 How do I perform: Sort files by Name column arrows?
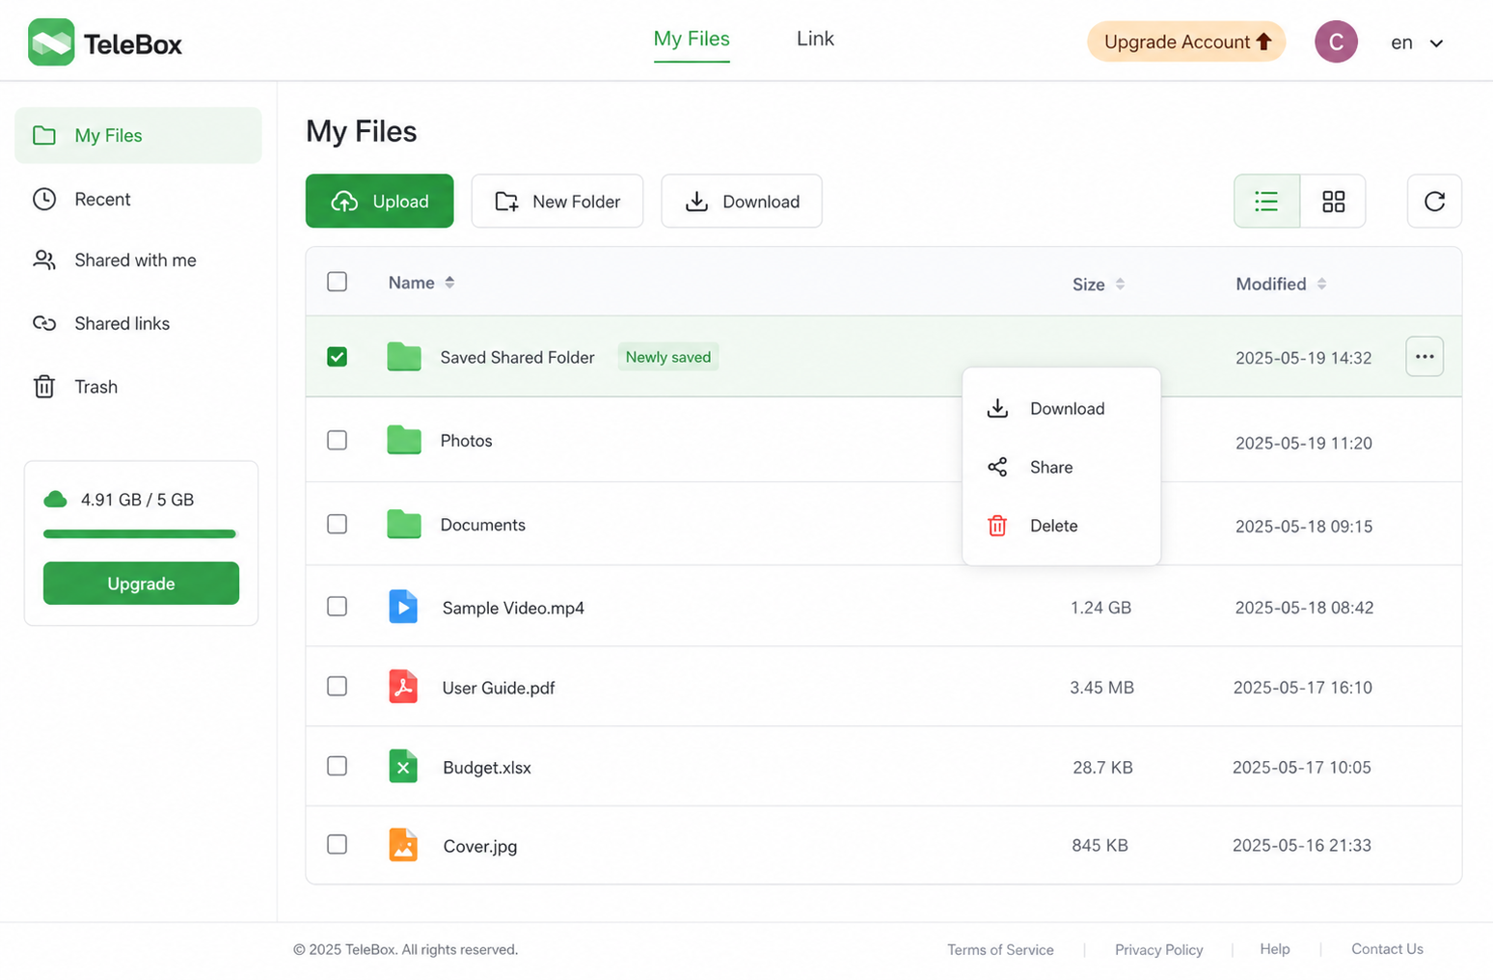(449, 283)
